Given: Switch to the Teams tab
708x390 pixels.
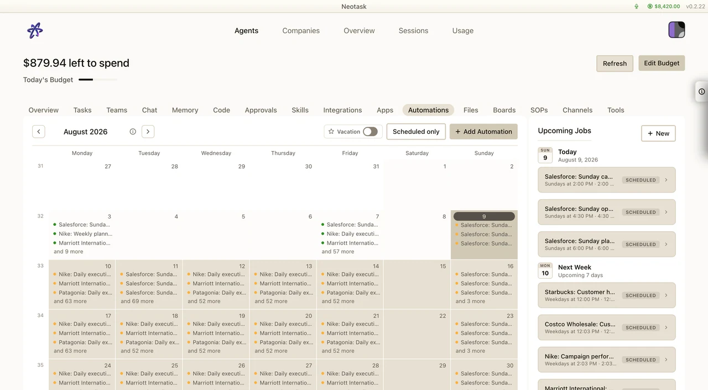Looking at the screenshot, I should [117, 110].
